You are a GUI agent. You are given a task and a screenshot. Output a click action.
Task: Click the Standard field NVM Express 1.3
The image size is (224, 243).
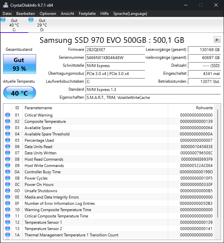(x=153, y=90)
